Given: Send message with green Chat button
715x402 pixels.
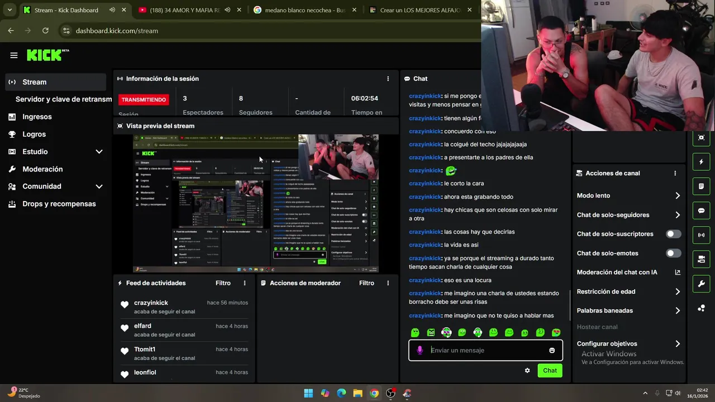Looking at the screenshot, I should pyautogui.click(x=550, y=371).
